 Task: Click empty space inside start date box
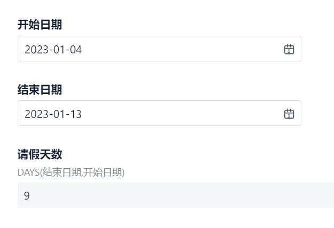pos(181,49)
